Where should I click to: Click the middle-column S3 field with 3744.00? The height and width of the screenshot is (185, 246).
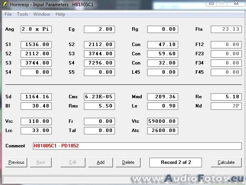pos(99,54)
